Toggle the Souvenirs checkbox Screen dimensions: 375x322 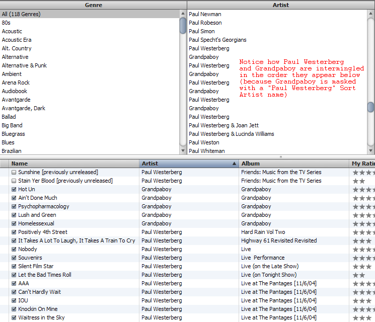tap(14, 258)
